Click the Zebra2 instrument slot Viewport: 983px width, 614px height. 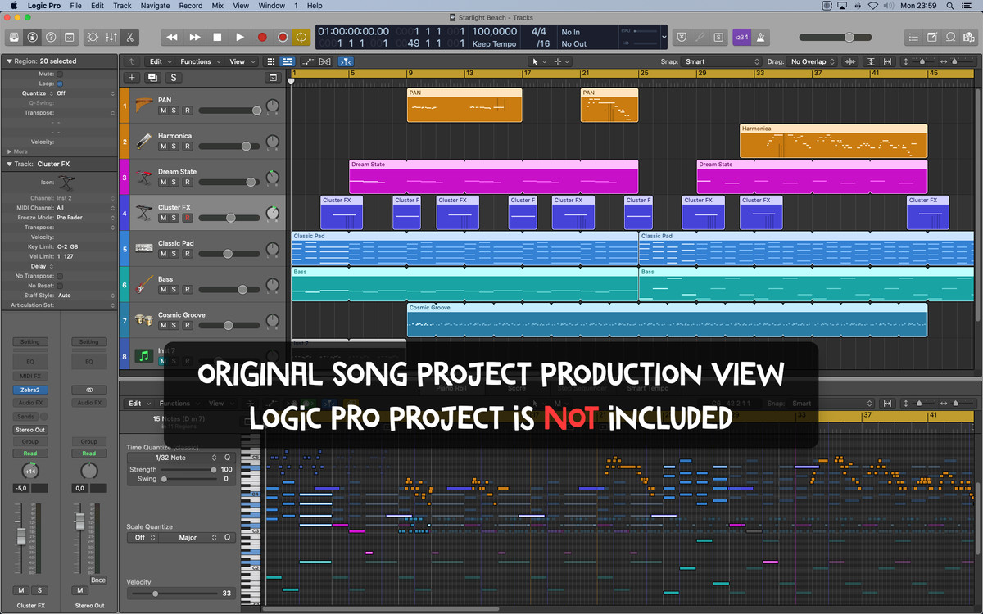[30, 391]
